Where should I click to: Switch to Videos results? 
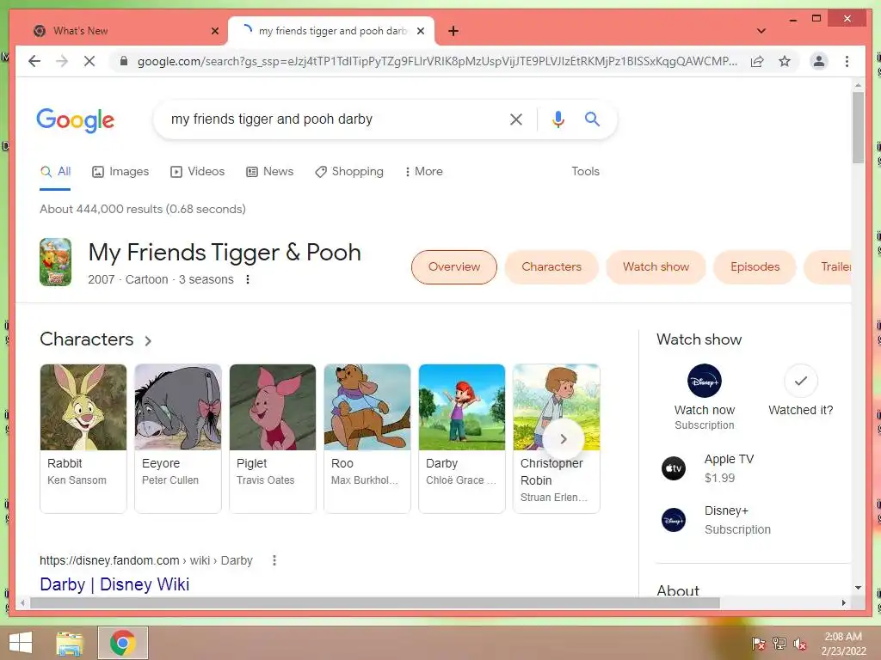[x=197, y=172]
